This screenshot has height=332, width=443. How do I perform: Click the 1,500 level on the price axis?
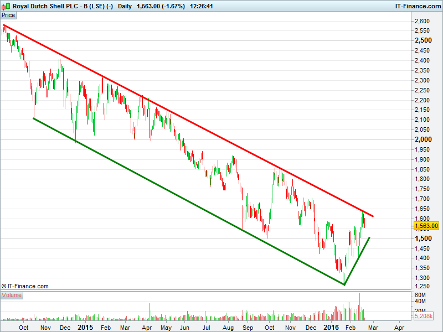tap(423, 238)
